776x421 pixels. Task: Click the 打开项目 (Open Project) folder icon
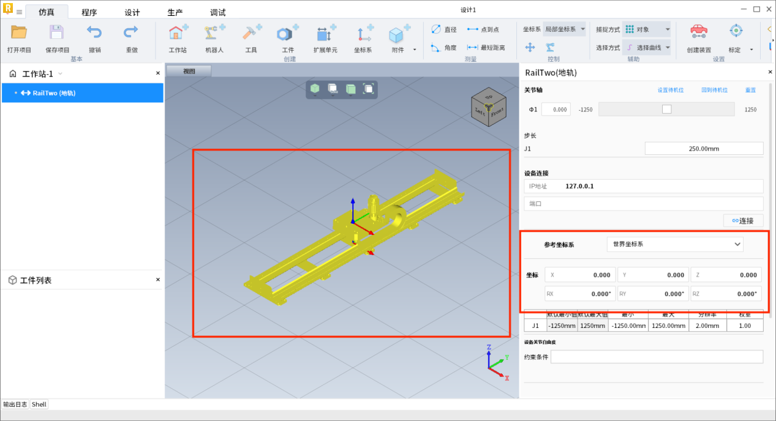click(19, 33)
